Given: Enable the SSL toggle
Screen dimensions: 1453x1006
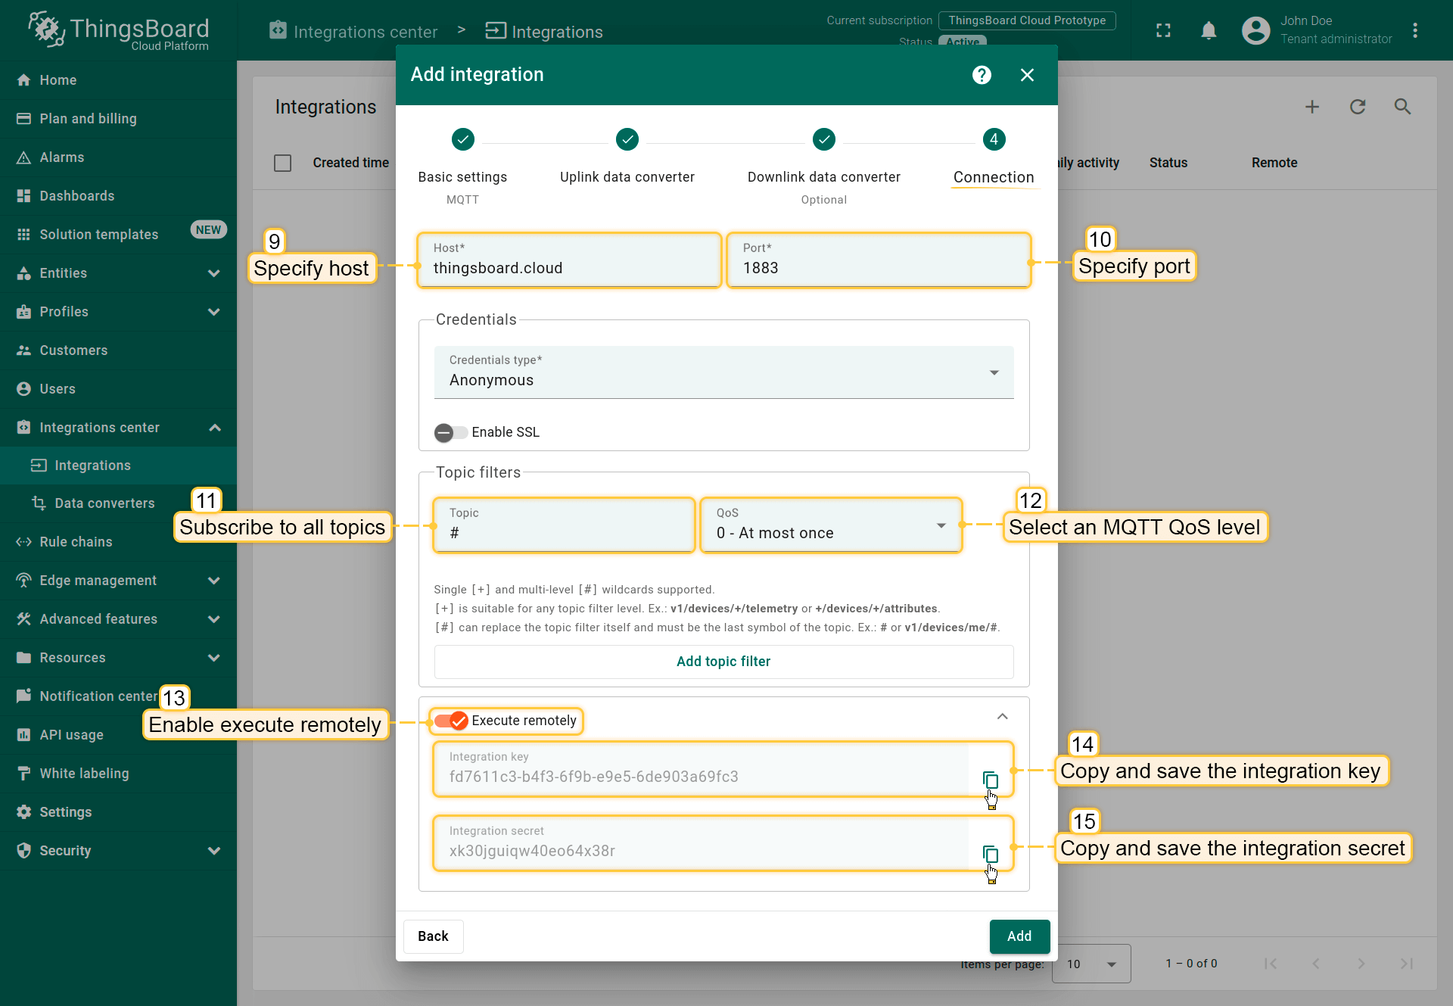Looking at the screenshot, I should 451,432.
